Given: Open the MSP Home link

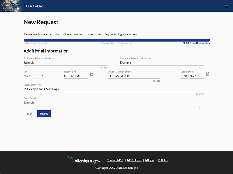Looking at the screenshot, I should (134, 160).
